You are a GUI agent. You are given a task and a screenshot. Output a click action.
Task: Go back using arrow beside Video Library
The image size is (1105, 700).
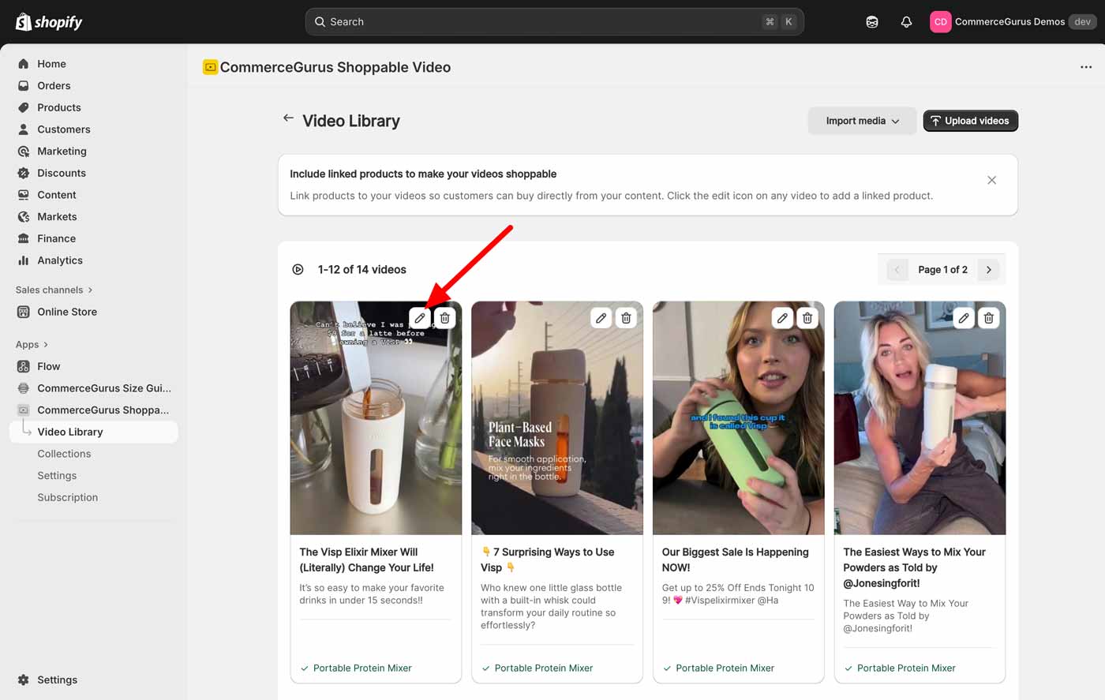288,118
